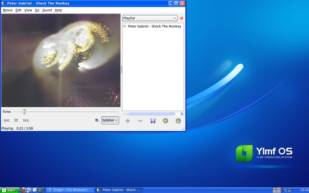The image size is (309, 193).
Task: Click the Time seek slider handle
Action: tap(24, 111)
